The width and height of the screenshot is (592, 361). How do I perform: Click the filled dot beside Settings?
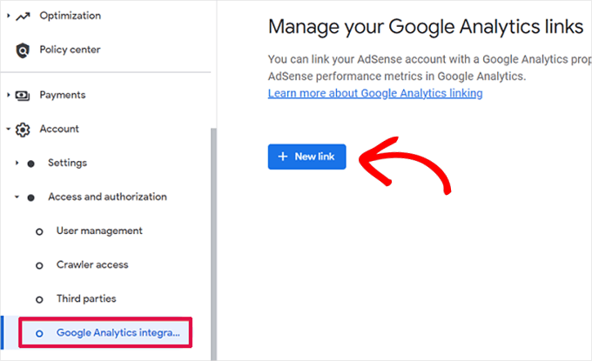[31, 164]
